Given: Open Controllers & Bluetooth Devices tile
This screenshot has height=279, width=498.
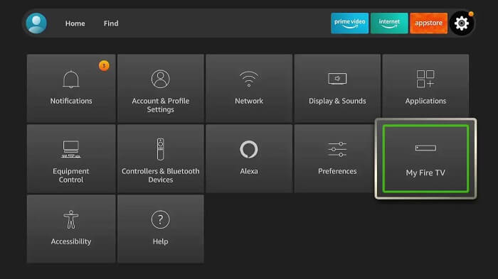Looking at the screenshot, I should (160, 158).
